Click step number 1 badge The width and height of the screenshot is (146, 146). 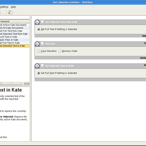[x=37, y=22]
